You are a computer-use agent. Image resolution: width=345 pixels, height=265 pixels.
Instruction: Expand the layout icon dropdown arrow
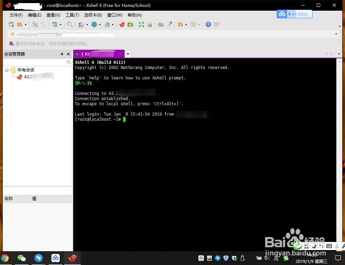(x=199, y=24)
